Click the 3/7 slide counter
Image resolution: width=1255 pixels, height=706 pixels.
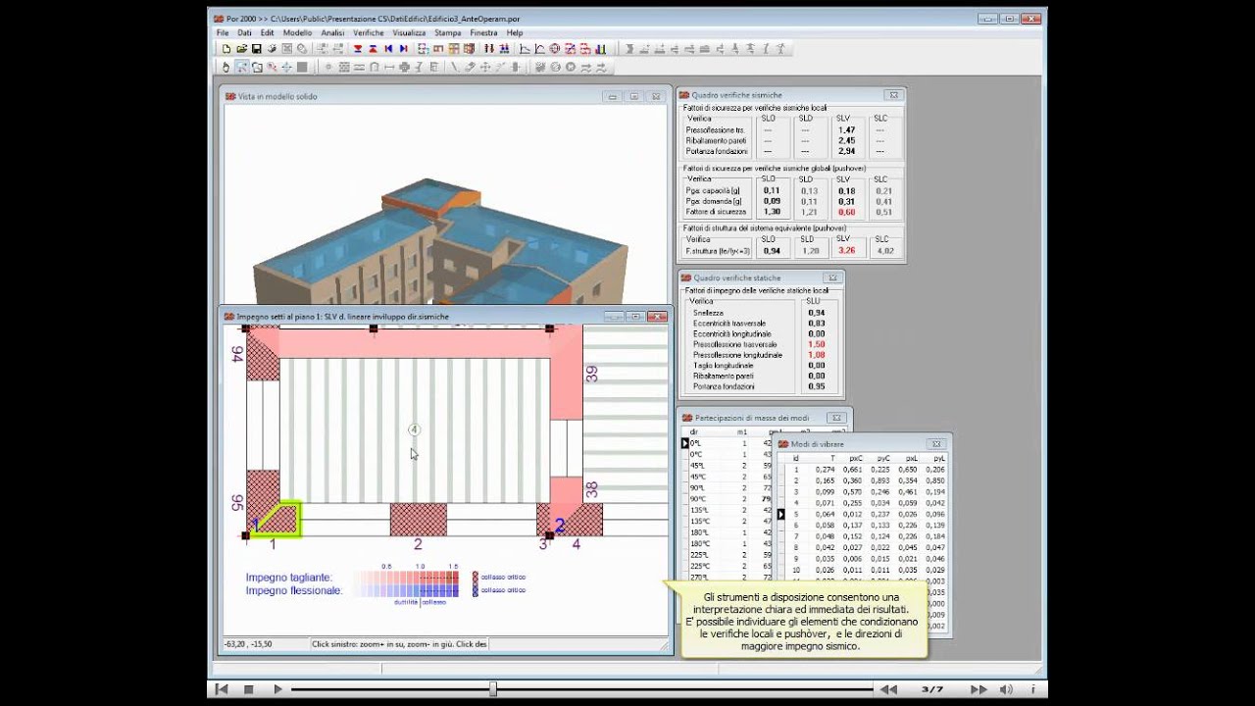pyautogui.click(x=932, y=689)
